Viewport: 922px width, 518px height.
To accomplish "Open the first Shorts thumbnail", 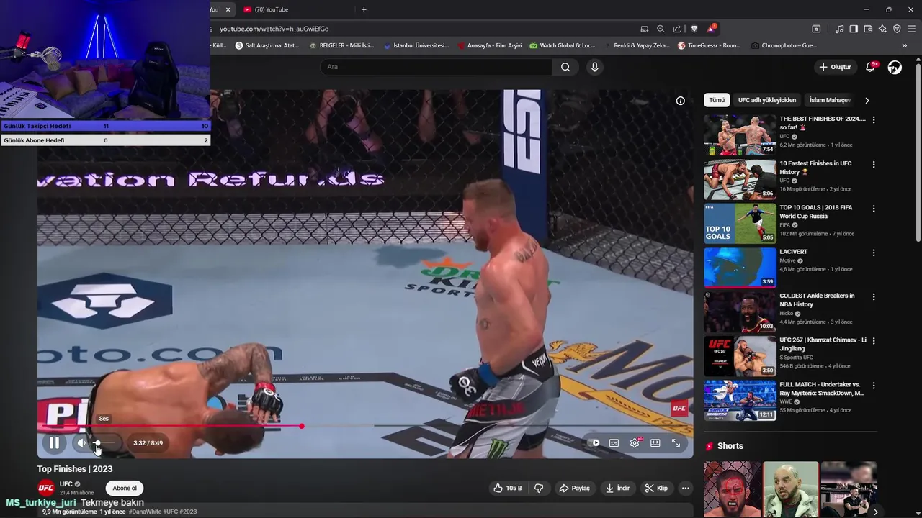I will (732, 489).
